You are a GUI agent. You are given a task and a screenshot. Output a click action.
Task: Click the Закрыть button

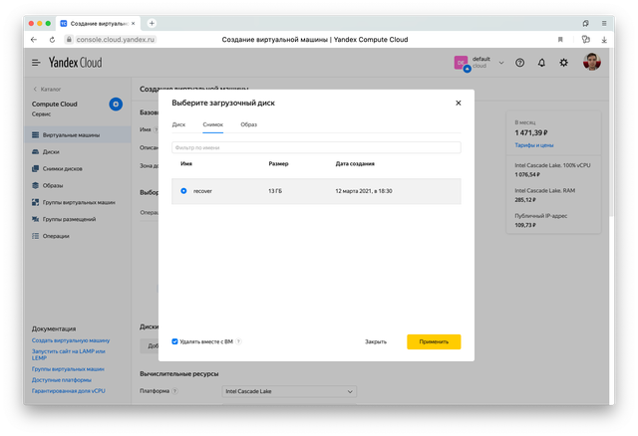click(376, 341)
